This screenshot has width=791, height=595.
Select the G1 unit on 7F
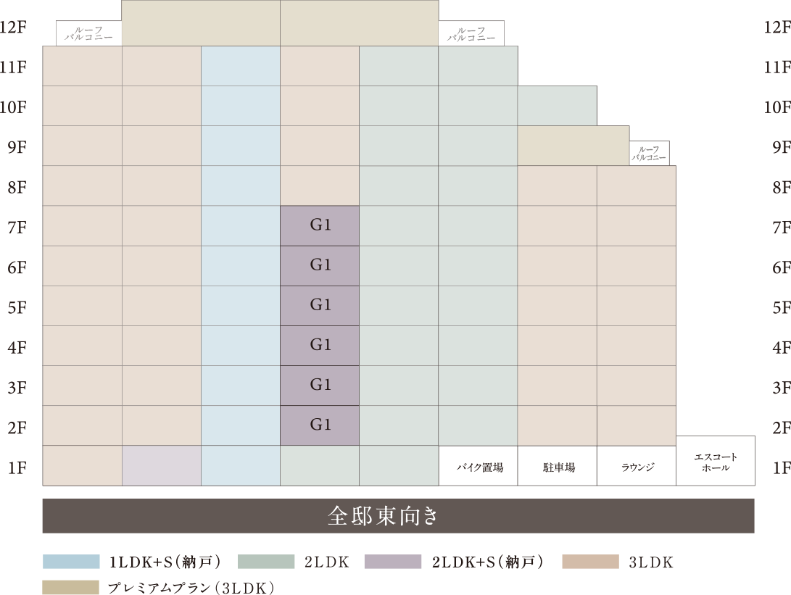point(320,226)
